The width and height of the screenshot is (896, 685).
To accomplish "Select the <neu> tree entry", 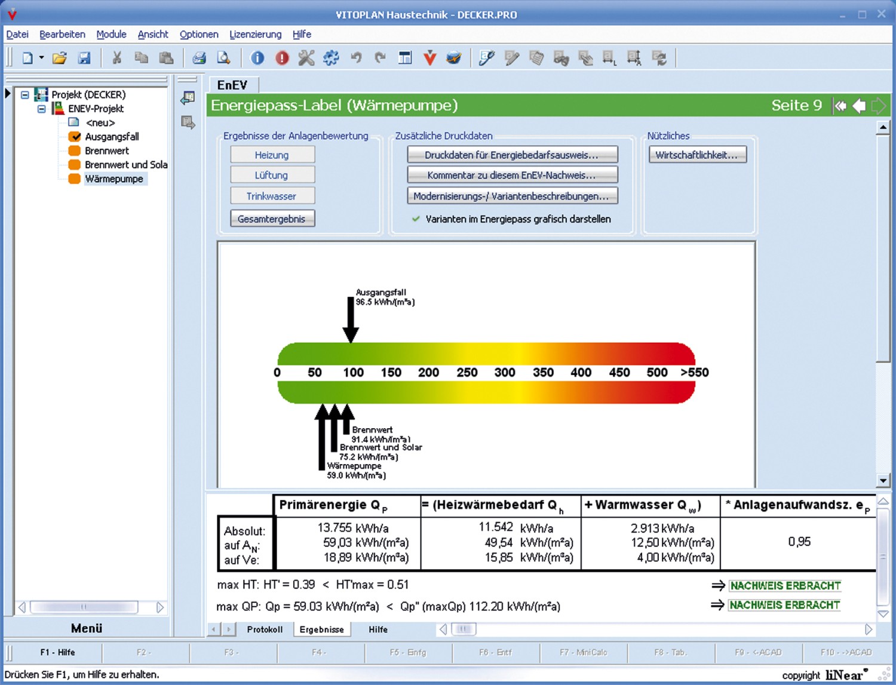I will (100, 122).
